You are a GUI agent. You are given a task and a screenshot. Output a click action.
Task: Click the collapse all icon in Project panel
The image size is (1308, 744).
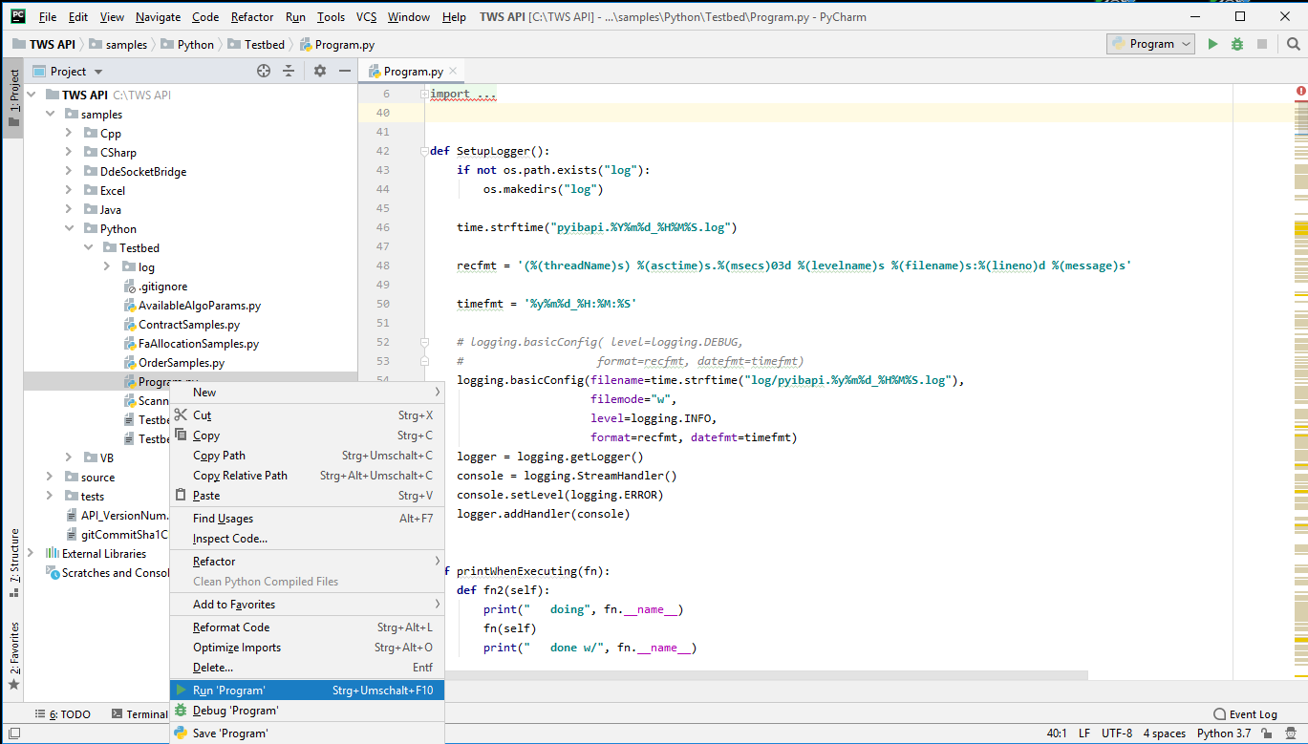(289, 71)
